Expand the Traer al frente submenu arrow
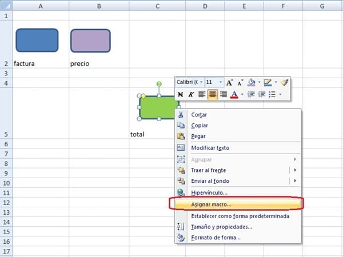The image size is (343, 257). coord(295,170)
